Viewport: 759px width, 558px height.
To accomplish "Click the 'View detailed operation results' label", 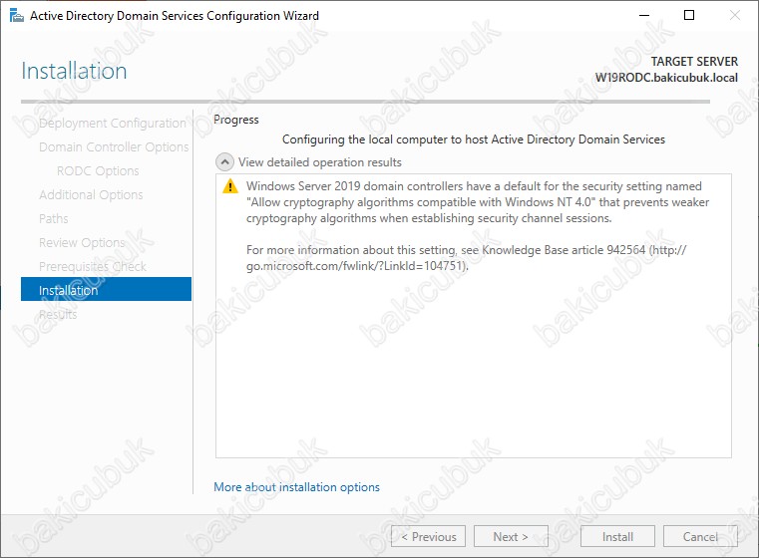I will [x=320, y=162].
